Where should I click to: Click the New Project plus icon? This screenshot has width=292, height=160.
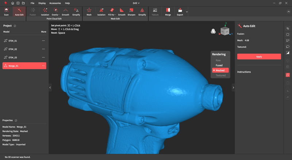pos(18,3)
